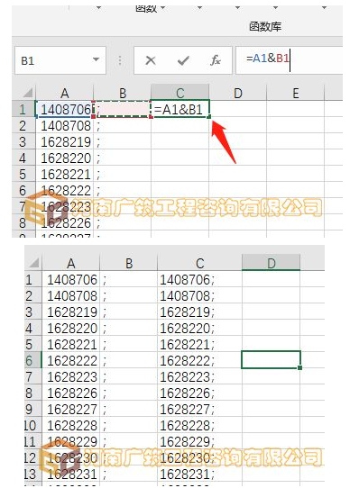Screen dimensions: 359x488
Task: Select column D header in lower sheet
Action: pyautogui.click(x=271, y=263)
